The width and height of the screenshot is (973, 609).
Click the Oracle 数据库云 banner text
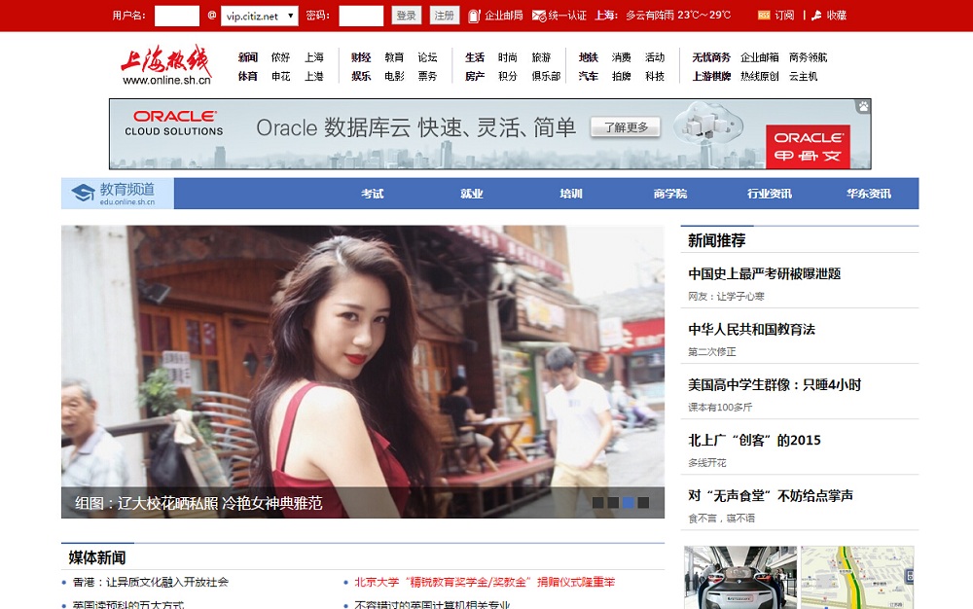pyautogui.click(x=415, y=127)
